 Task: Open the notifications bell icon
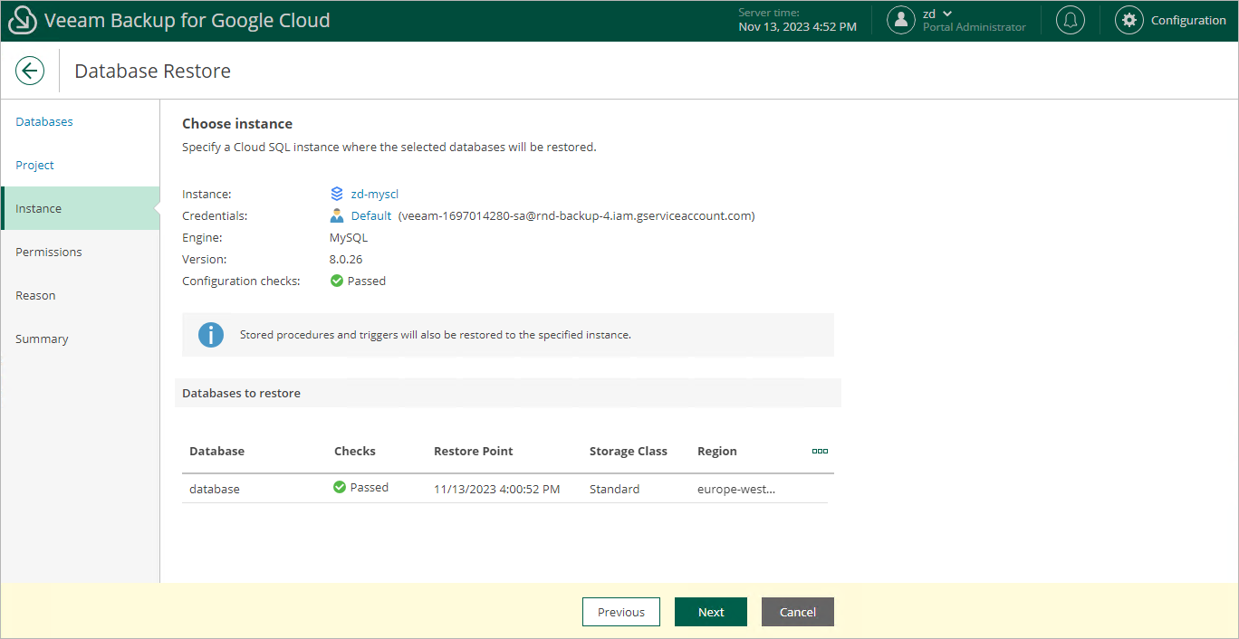pos(1071,20)
